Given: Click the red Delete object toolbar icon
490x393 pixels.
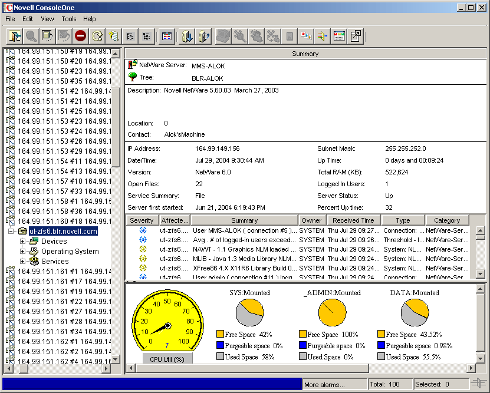Looking at the screenshot, I should pyautogui.click(x=80, y=36).
